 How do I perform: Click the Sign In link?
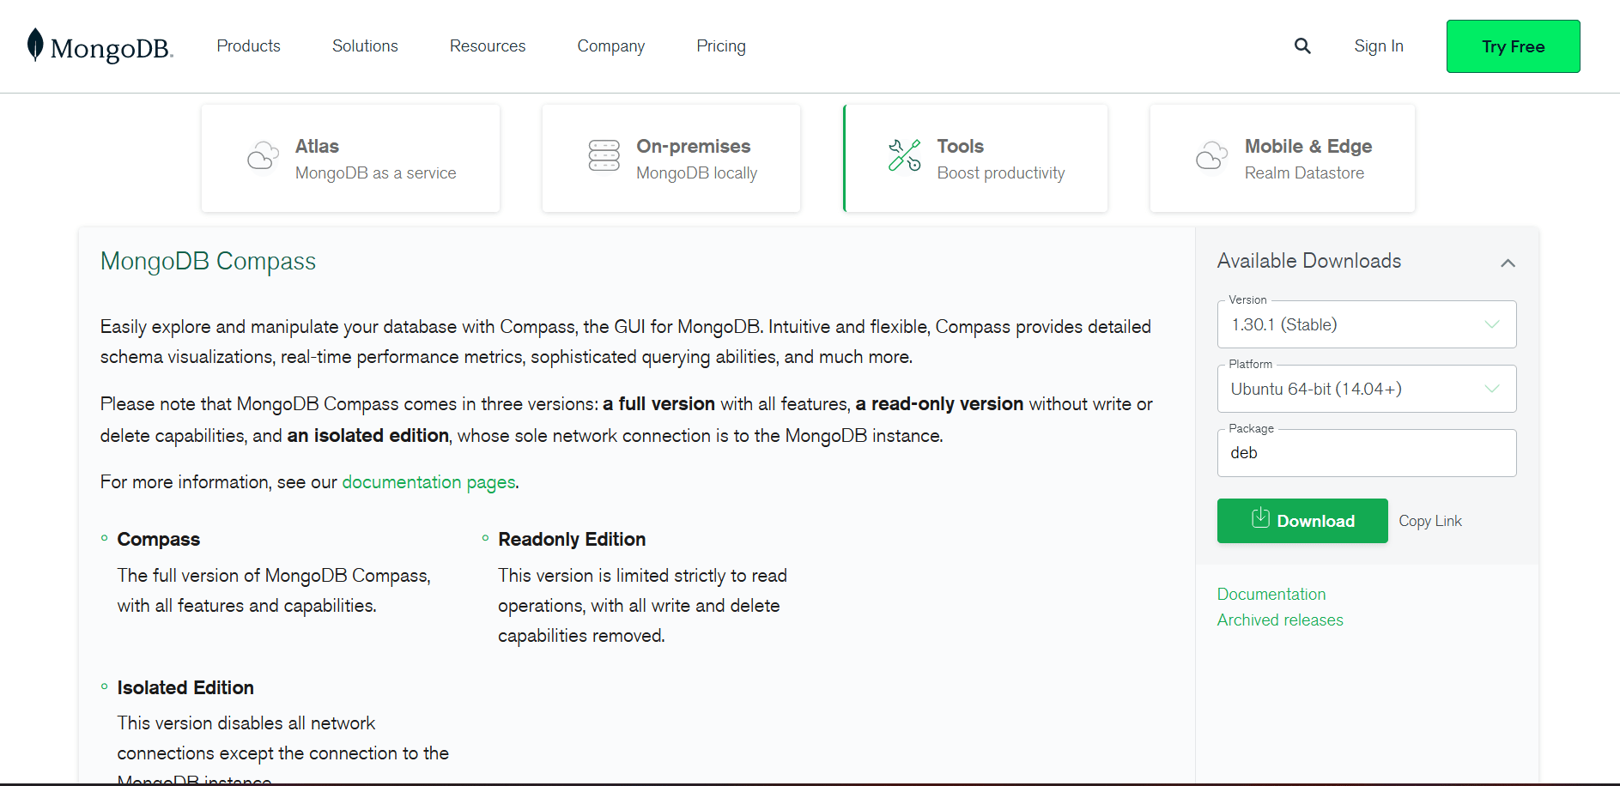click(x=1379, y=46)
